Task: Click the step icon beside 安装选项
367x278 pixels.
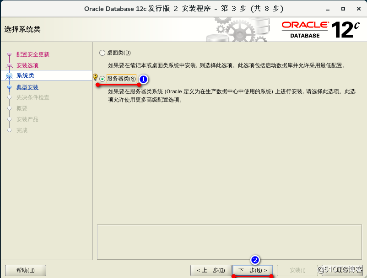Action: point(10,64)
